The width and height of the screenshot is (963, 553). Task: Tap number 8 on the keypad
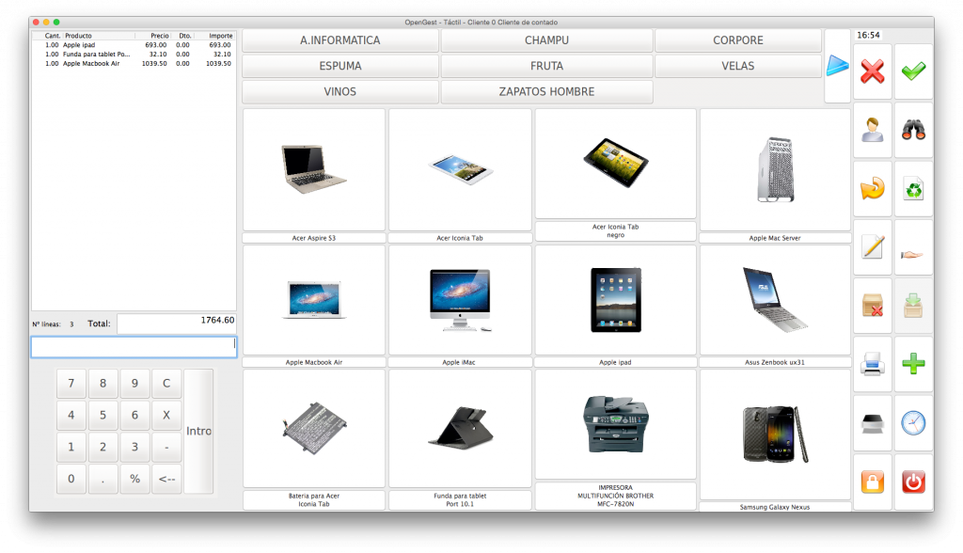coord(103,384)
